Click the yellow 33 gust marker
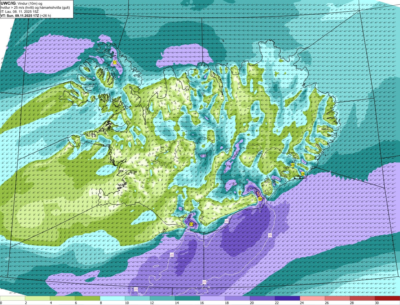 pos(191,224)
